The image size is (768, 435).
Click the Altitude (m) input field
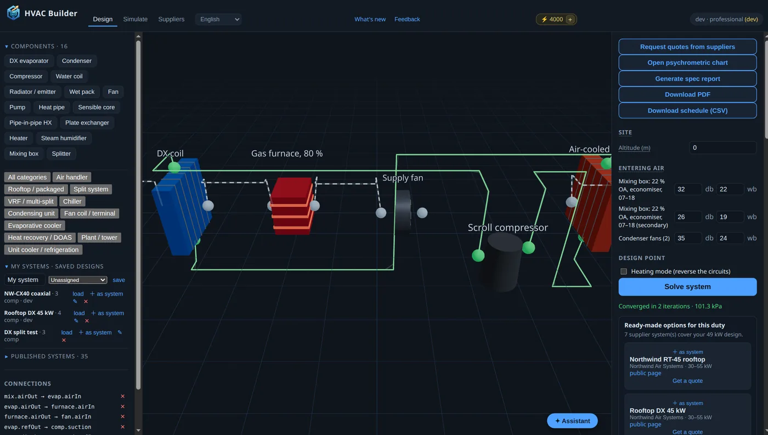point(722,148)
